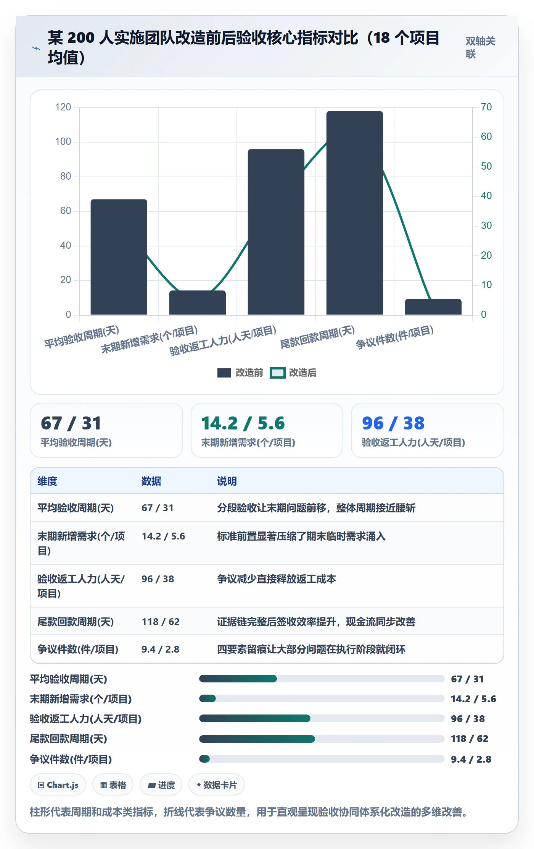Click the 争议件数(件/项目) x-axis label in chart

click(394, 337)
